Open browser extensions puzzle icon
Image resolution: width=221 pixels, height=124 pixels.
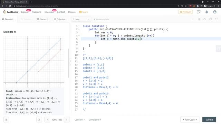[x=198, y=6]
